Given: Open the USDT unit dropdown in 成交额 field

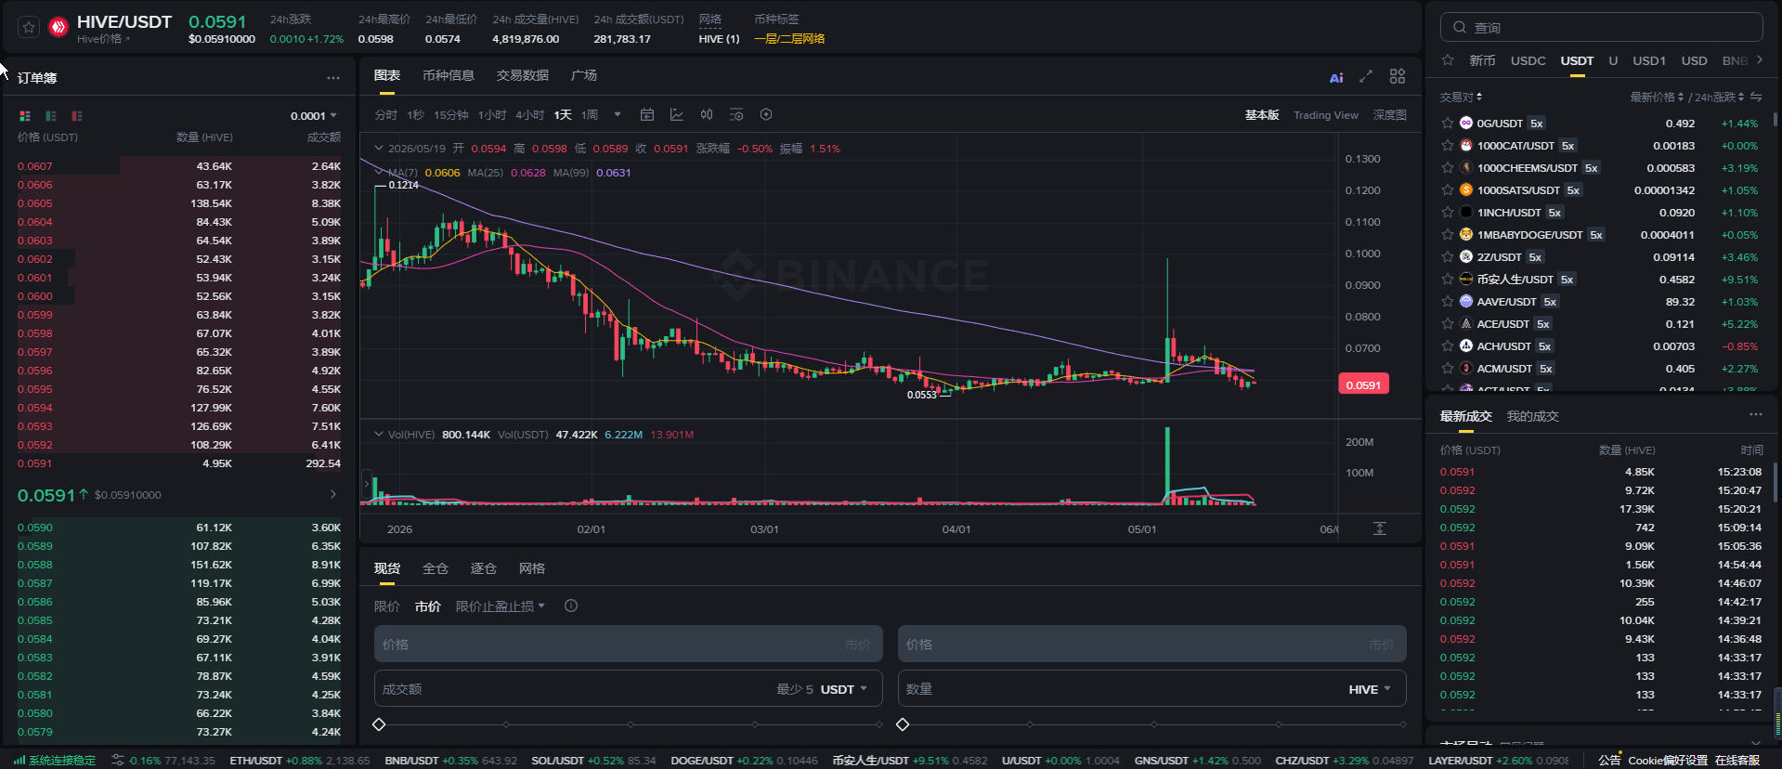Looking at the screenshot, I should (x=844, y=689).
